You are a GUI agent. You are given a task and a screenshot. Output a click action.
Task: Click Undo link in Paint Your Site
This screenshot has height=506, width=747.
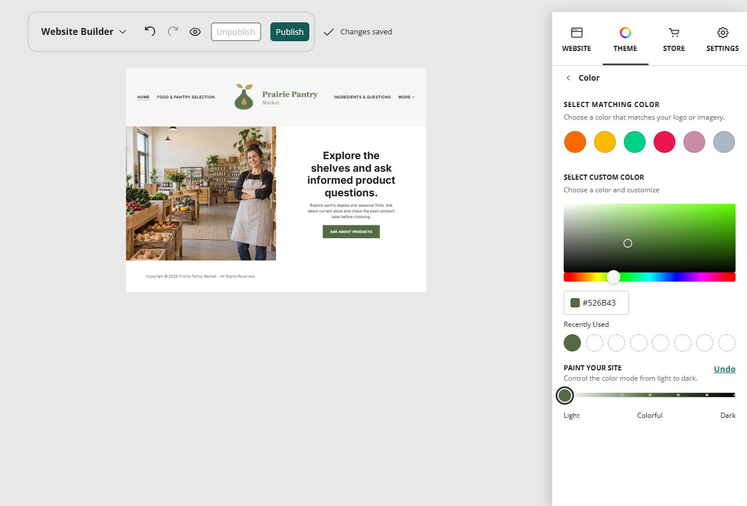[725, 369]
